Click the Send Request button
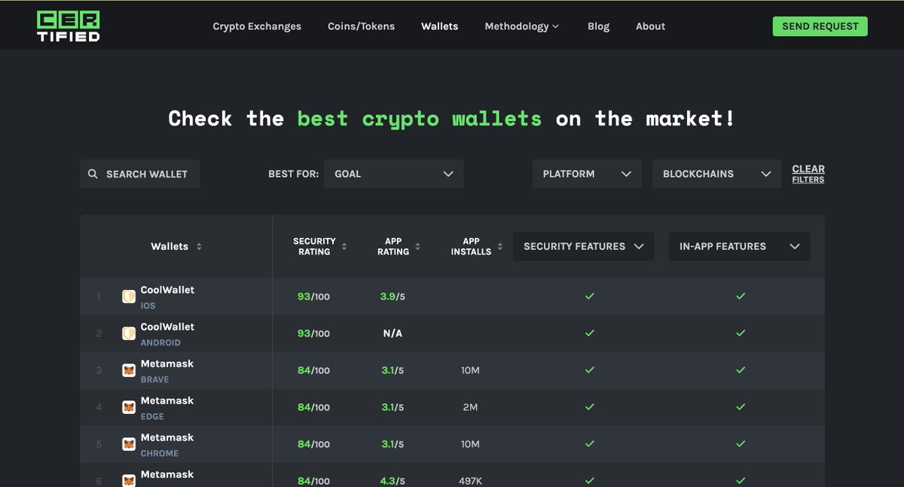This screenshot has width=904, height=487. (820, 26)
